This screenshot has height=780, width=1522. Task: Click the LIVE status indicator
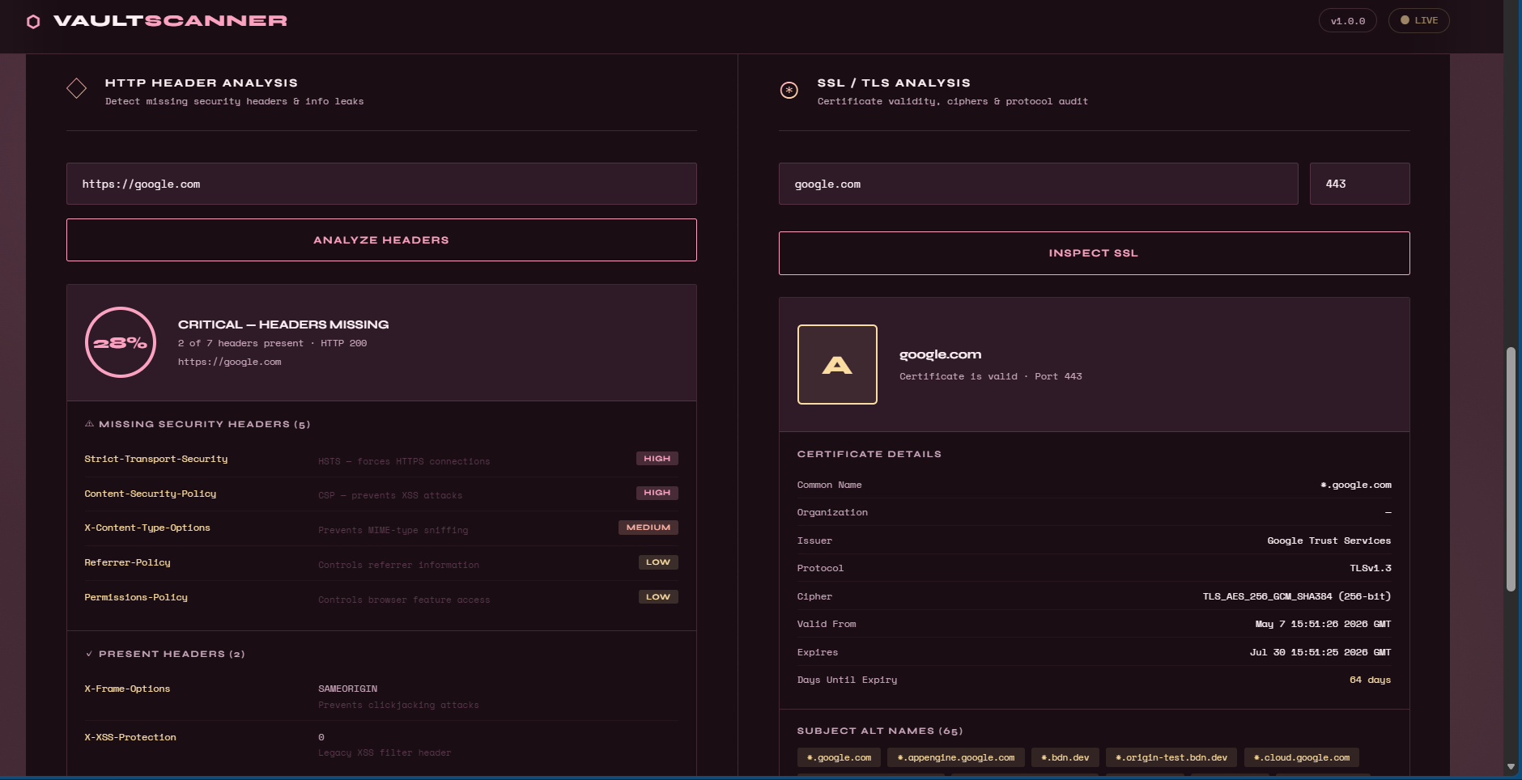click(1419, 20)
